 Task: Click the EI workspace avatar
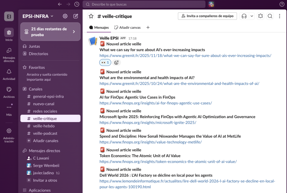(x=9, y=16)
